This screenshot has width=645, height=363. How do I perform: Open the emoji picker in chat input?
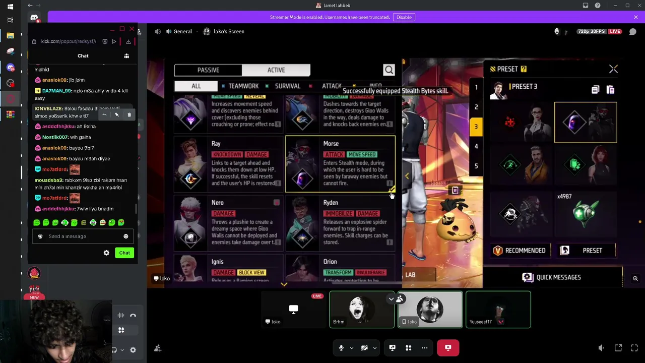click(126, 236)
